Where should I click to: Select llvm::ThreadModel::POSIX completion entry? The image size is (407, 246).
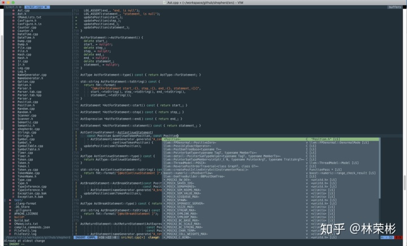271,163
